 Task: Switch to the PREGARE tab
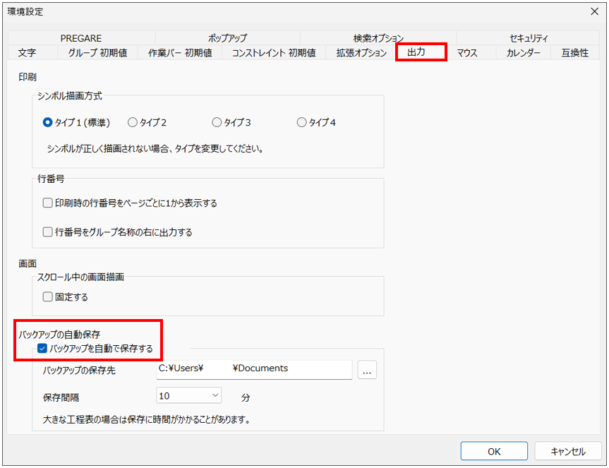(x=81, y=38)
